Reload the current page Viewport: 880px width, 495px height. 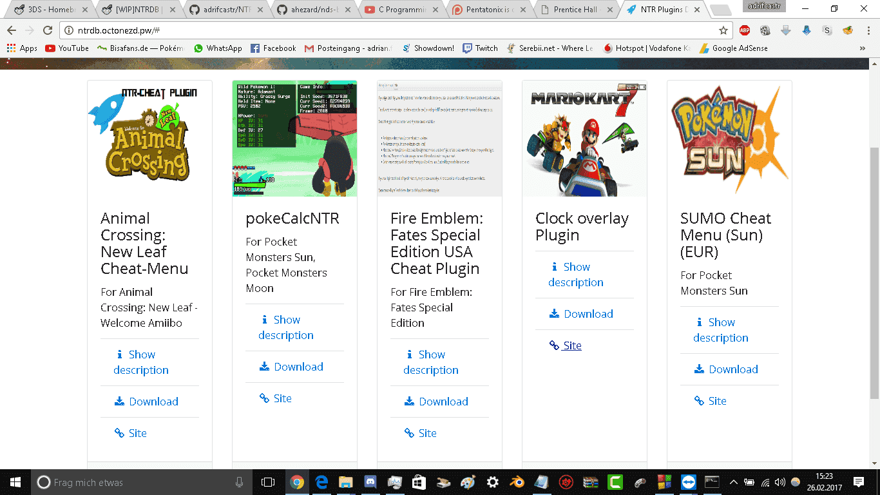(x=48, y=30)
